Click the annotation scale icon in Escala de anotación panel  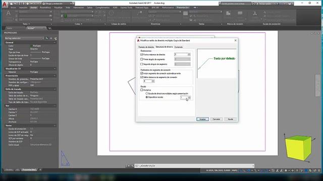coord(255,14)
